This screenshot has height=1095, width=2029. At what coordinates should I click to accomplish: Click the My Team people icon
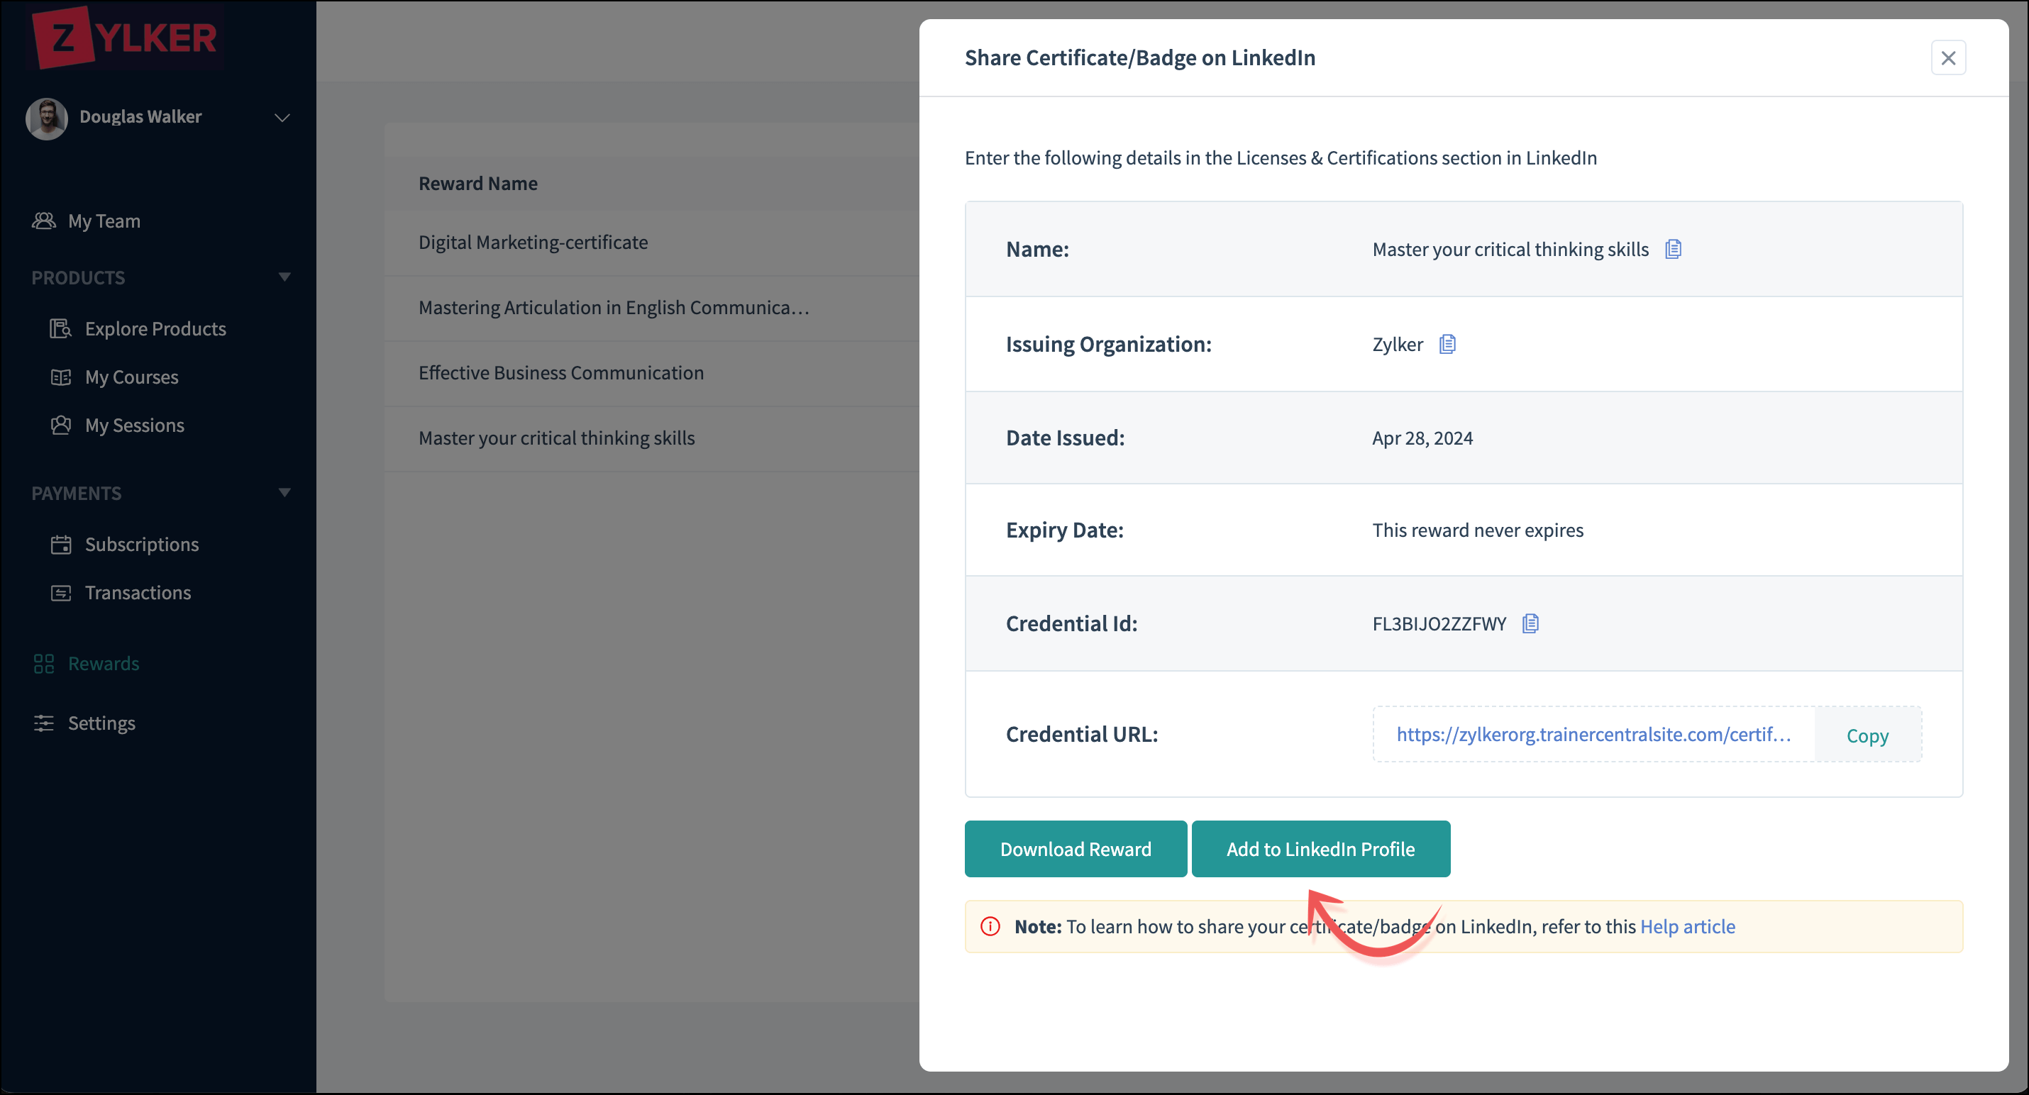click(43, 221)
